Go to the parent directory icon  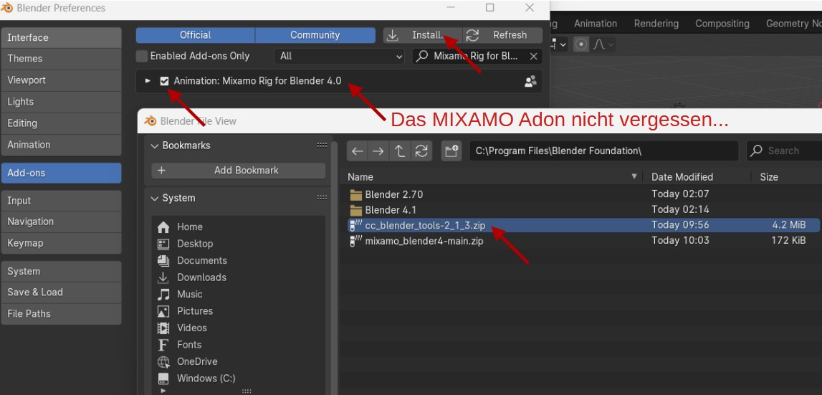399,151
